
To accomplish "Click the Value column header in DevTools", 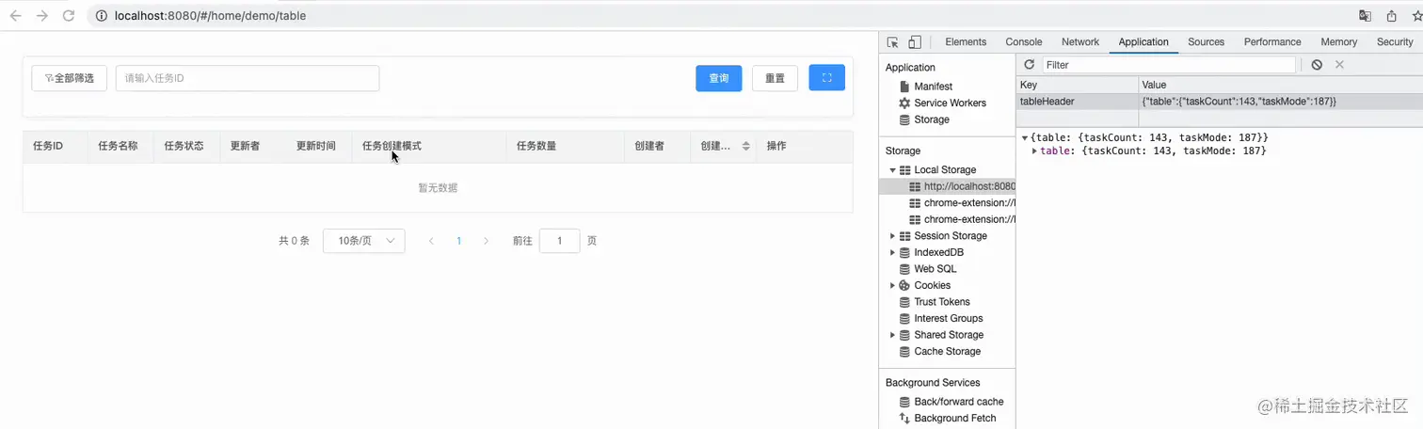I will 1281,86.
